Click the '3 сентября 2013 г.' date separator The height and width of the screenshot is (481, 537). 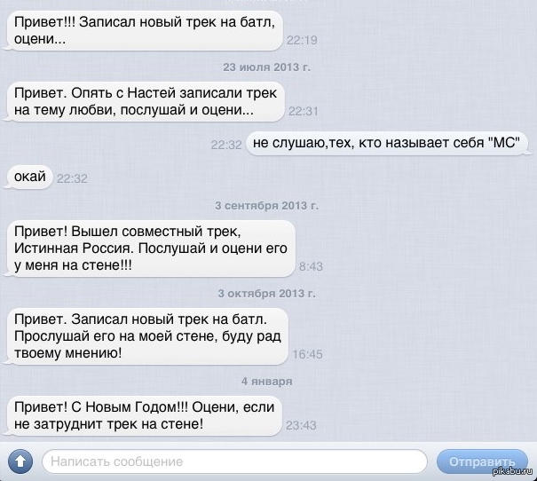click(x=267, y=205)
